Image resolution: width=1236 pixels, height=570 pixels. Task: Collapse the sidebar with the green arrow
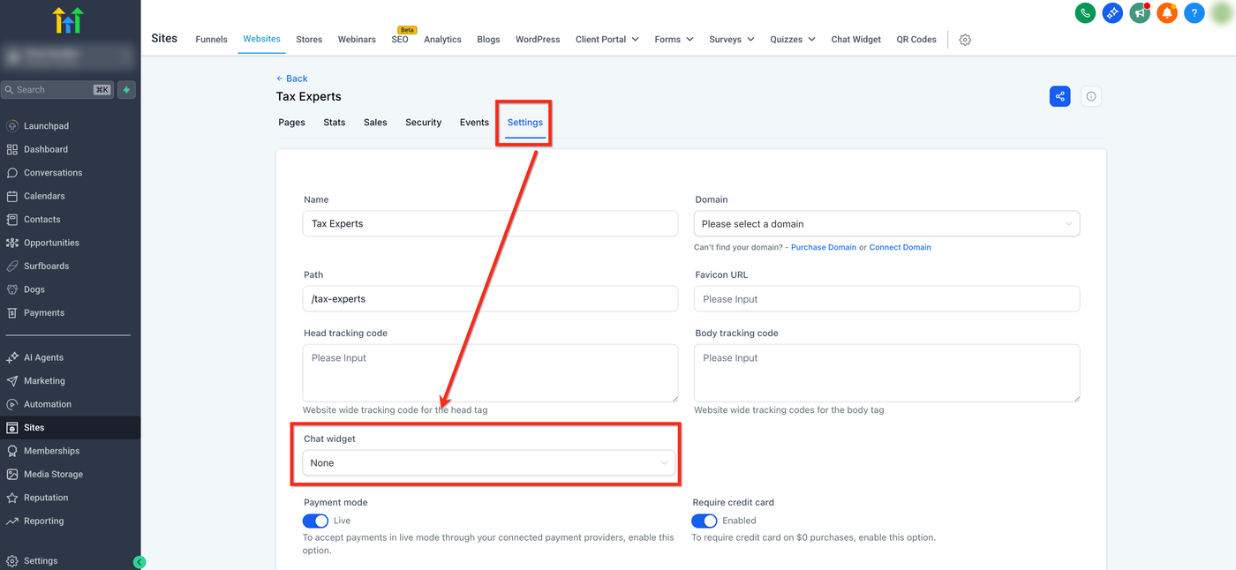[x=139, y=562]
